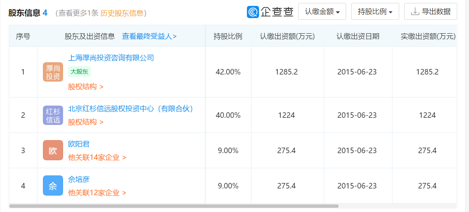Open 上海厚尚投资咨询有限公司 company link

(111, 57)
